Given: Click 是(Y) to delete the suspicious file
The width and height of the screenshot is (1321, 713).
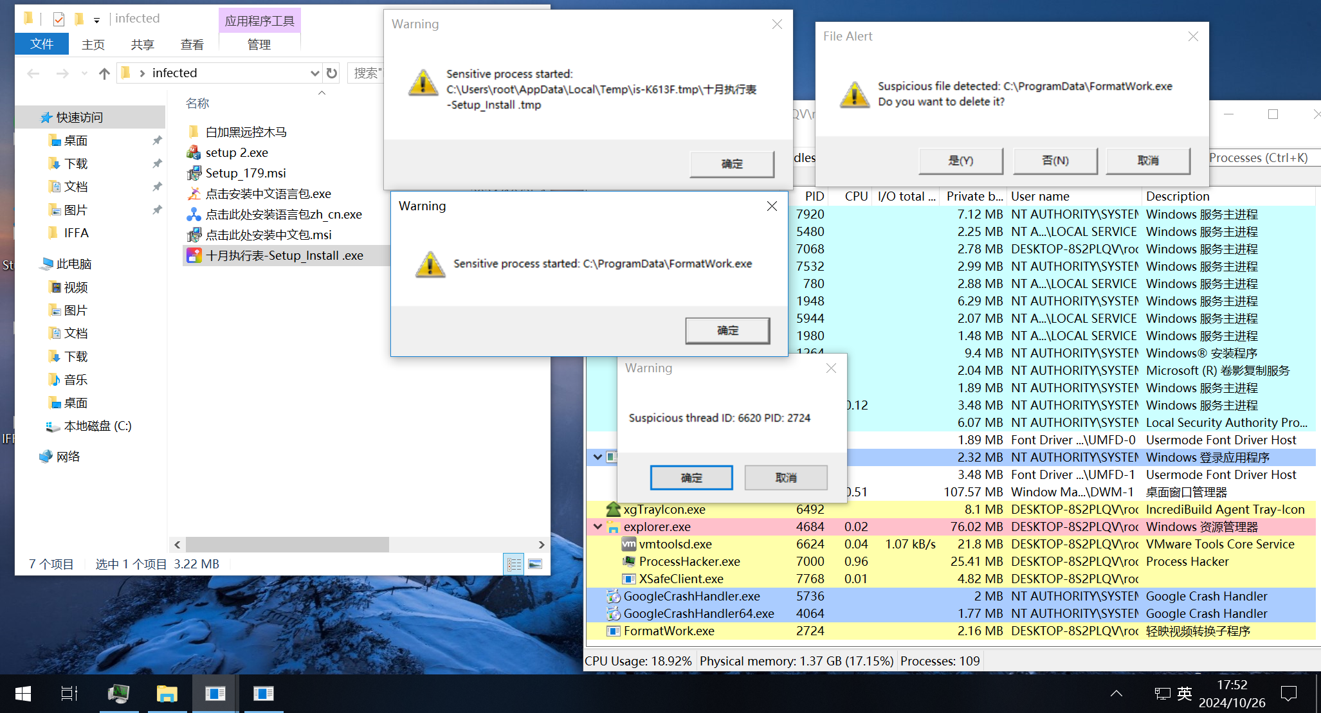Looking at the screenshot, I should pyautogui.click(x=961, y=161).
